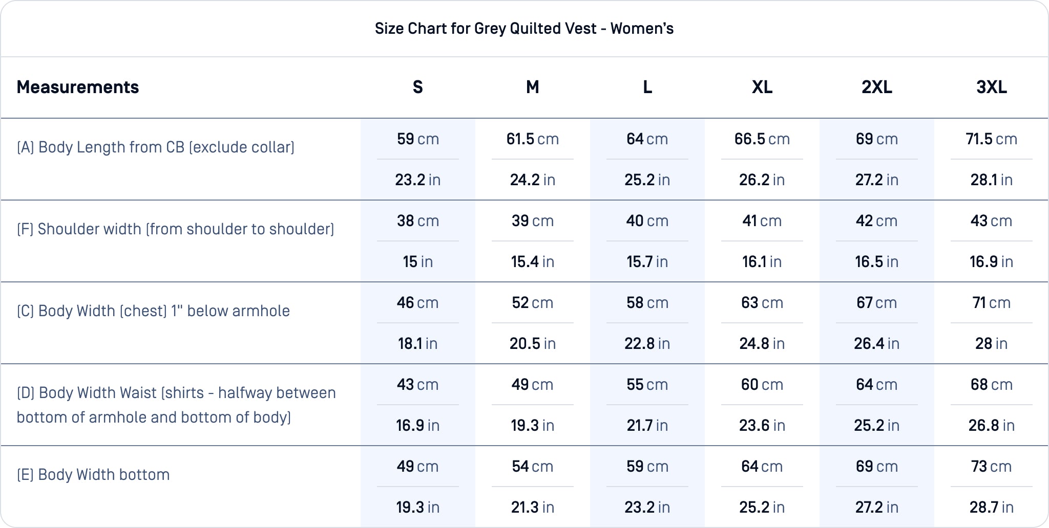Image resolution: width=1049 pixels, height=528 pixels.
Task: Select the L size column header
Action: (x=647, y=87)
